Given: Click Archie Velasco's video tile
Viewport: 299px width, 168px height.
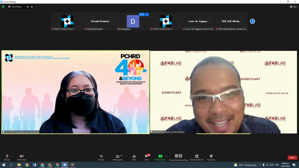Looking at the screenshot, I should (x=223, y=92).
